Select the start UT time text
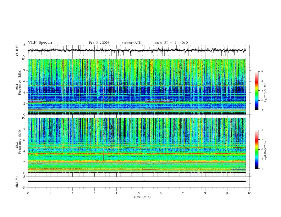Image resolution: width=281 pixels, height=217 pixels. pyautogui.click(x=171, y=43)
